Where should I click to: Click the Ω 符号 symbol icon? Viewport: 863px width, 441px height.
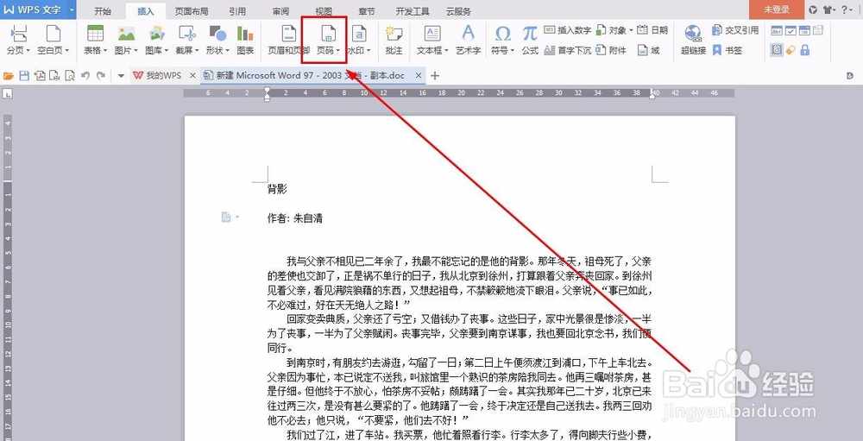(x=502, y=34)
